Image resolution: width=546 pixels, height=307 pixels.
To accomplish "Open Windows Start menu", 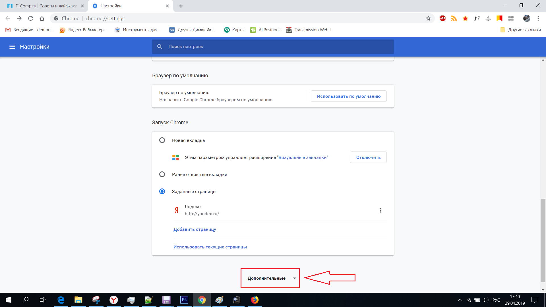I will [x=9, y=300].
